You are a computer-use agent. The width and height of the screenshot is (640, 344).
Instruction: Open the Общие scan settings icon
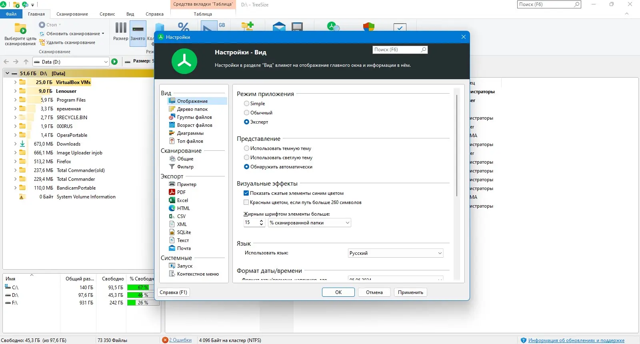[172, 158]
